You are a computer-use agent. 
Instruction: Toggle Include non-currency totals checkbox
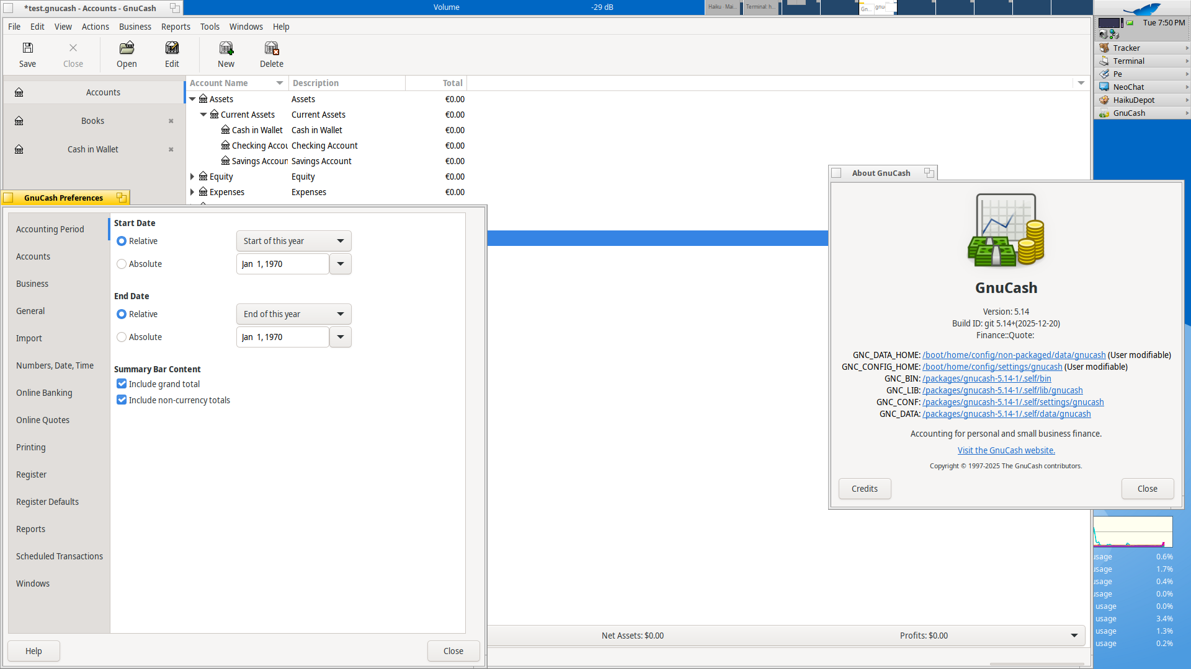122,400
